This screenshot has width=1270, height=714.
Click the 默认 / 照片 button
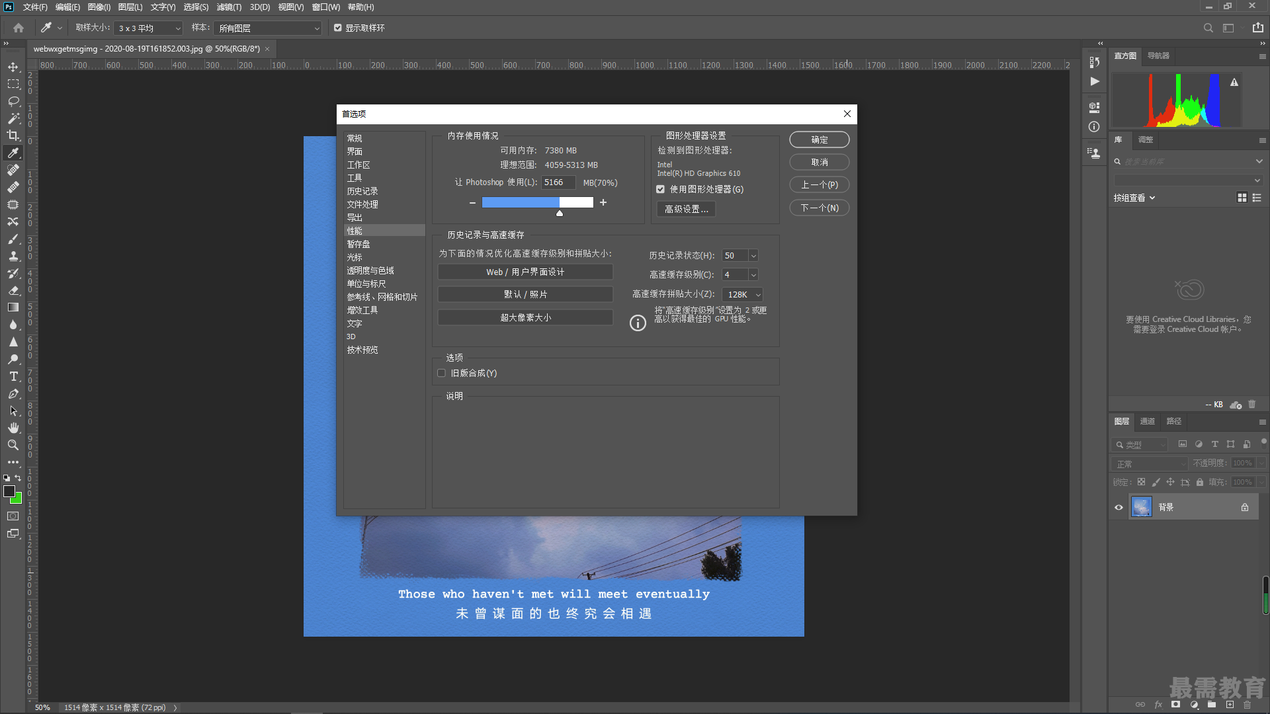(x=525, y=294)
